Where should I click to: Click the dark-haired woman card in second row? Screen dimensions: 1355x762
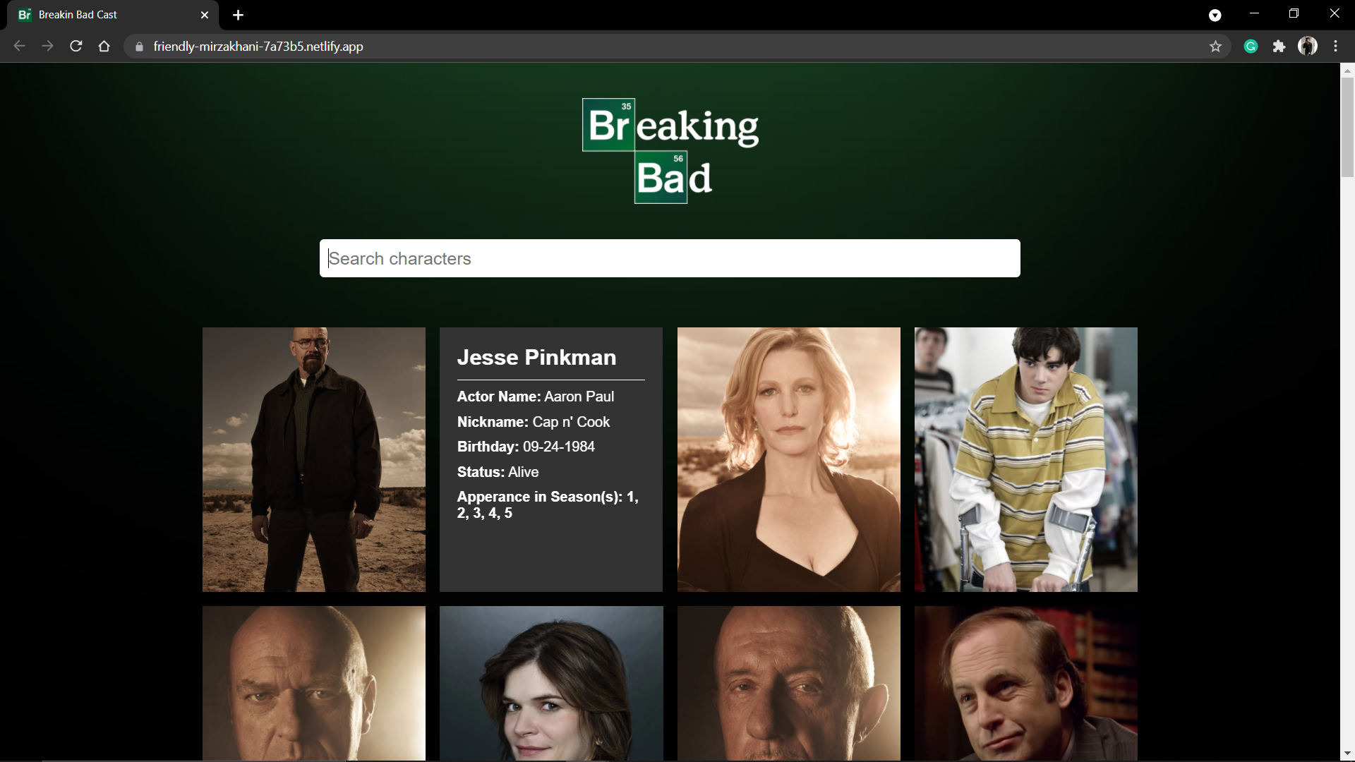point(551,683)
